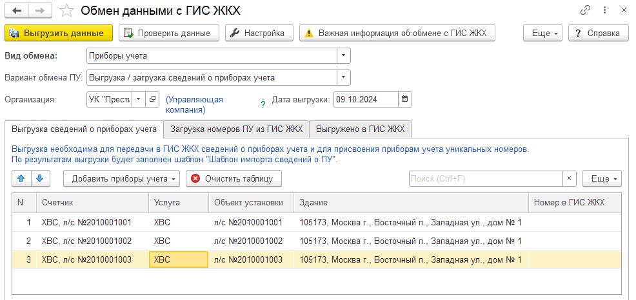Click inside the Поиск search field

[x=486, y=178]
